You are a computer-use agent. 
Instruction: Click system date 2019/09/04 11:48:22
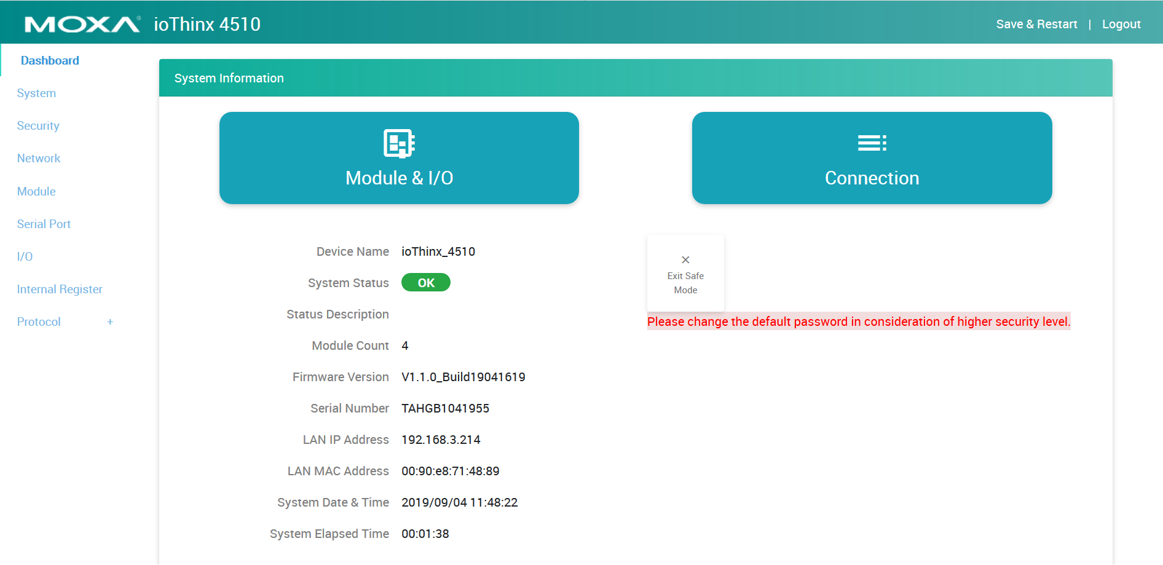[x=459, y=502]
